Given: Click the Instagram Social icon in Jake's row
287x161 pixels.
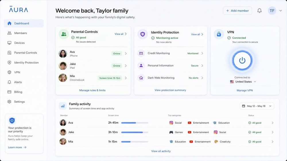Looking at the screenshot, I should (216, 132).
